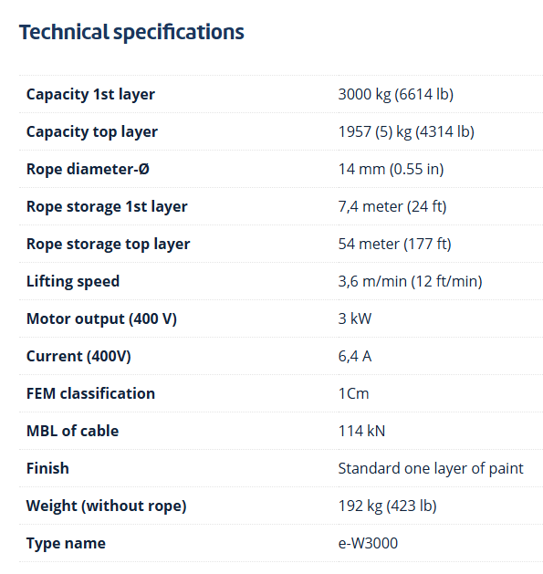Click the Standard one layer of paint text
The width and height of the screenshot is (543, 574).
pyautogui.click(x=431, y=468)
